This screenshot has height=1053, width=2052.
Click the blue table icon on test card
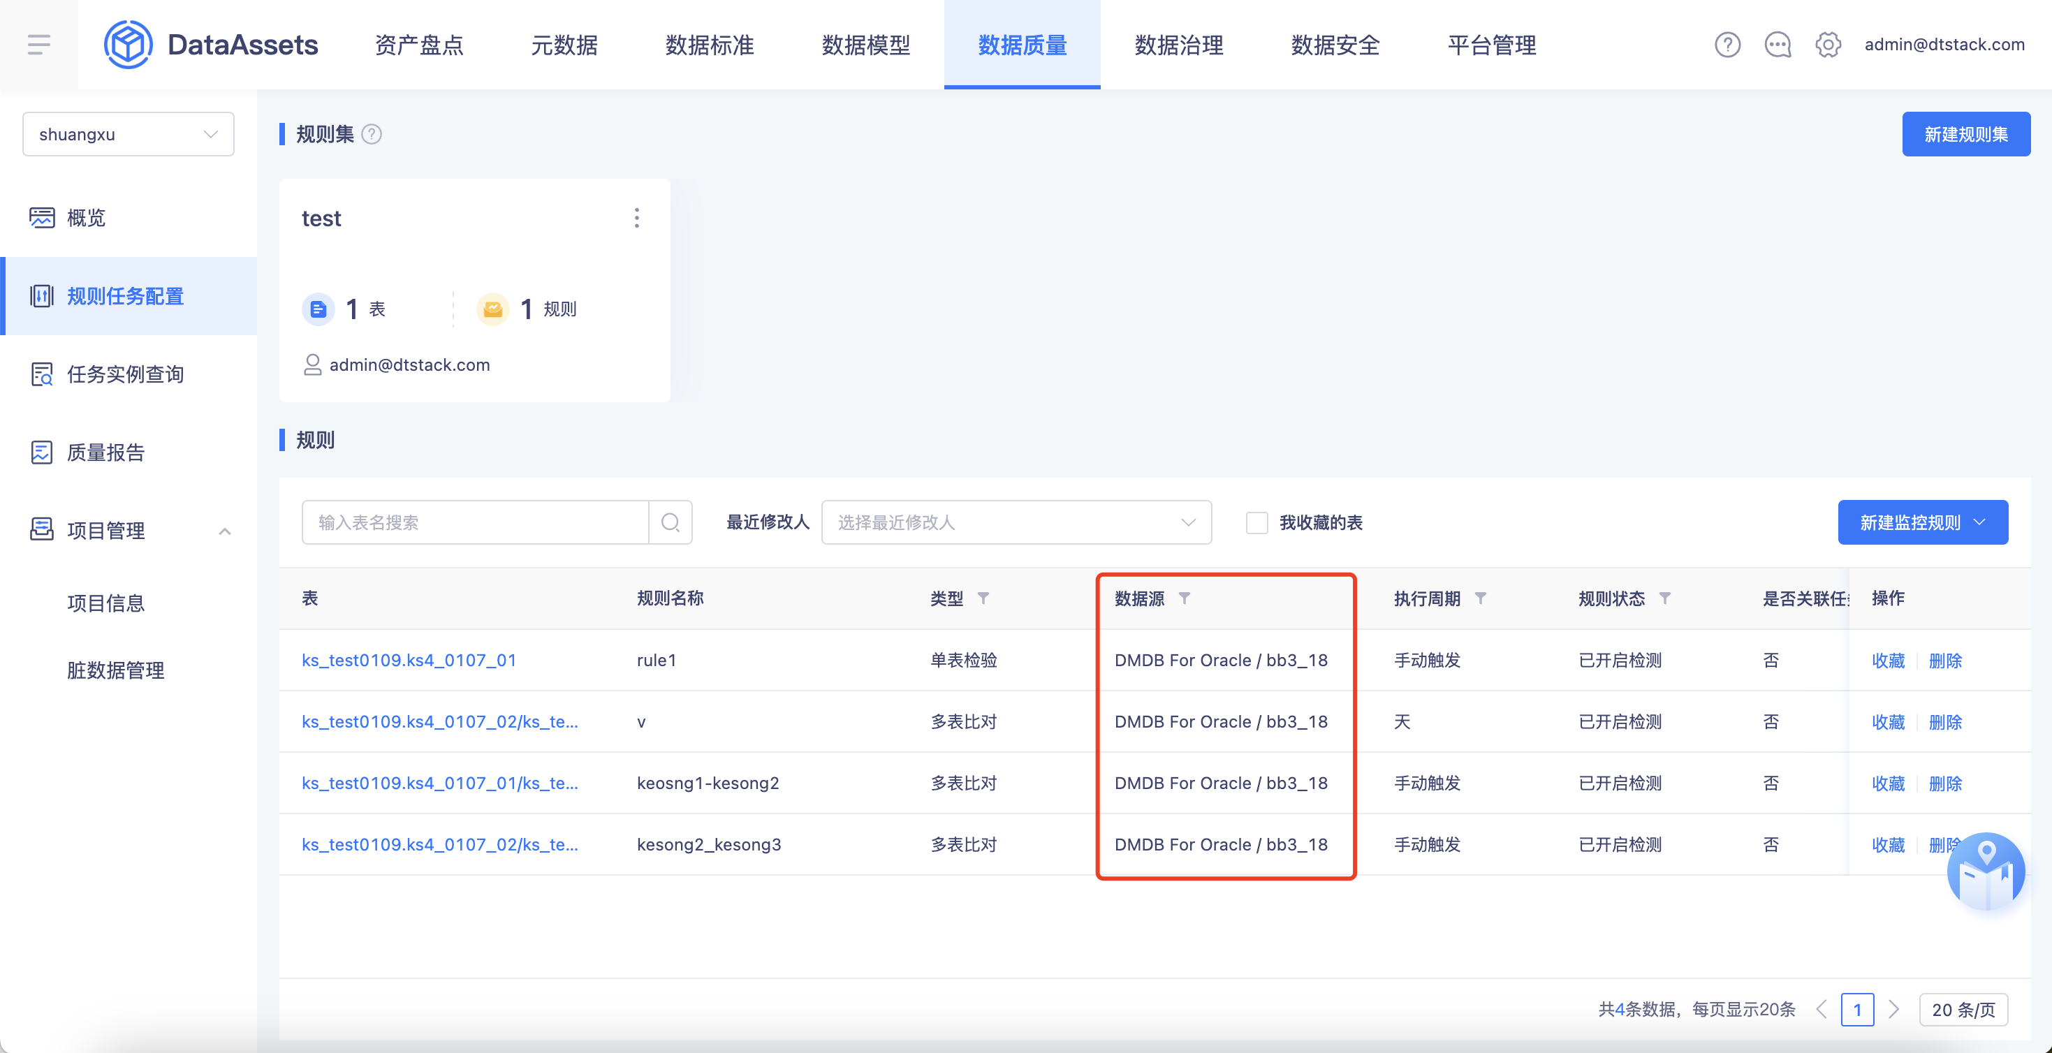click(318, 309)
